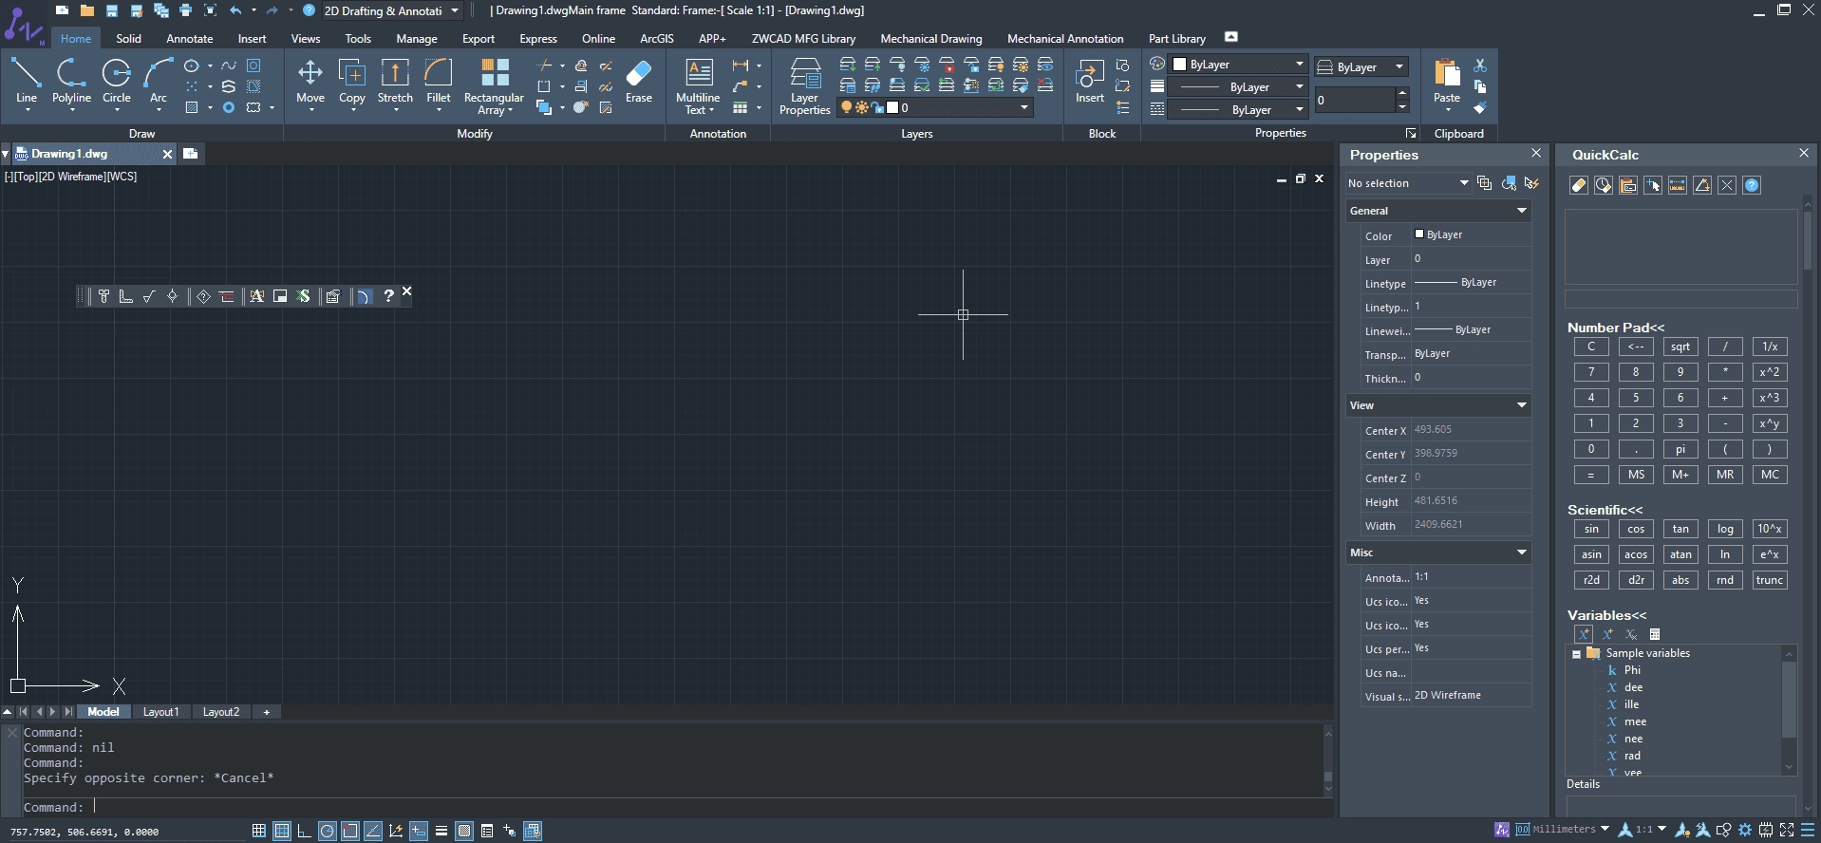Clear QuickCalc history icon
Image resolution: width=1821 pixels, height=843 pixels.
(1604, 185)
